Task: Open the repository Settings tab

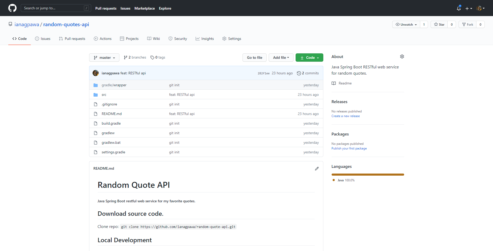Action: tap(232, 39)
